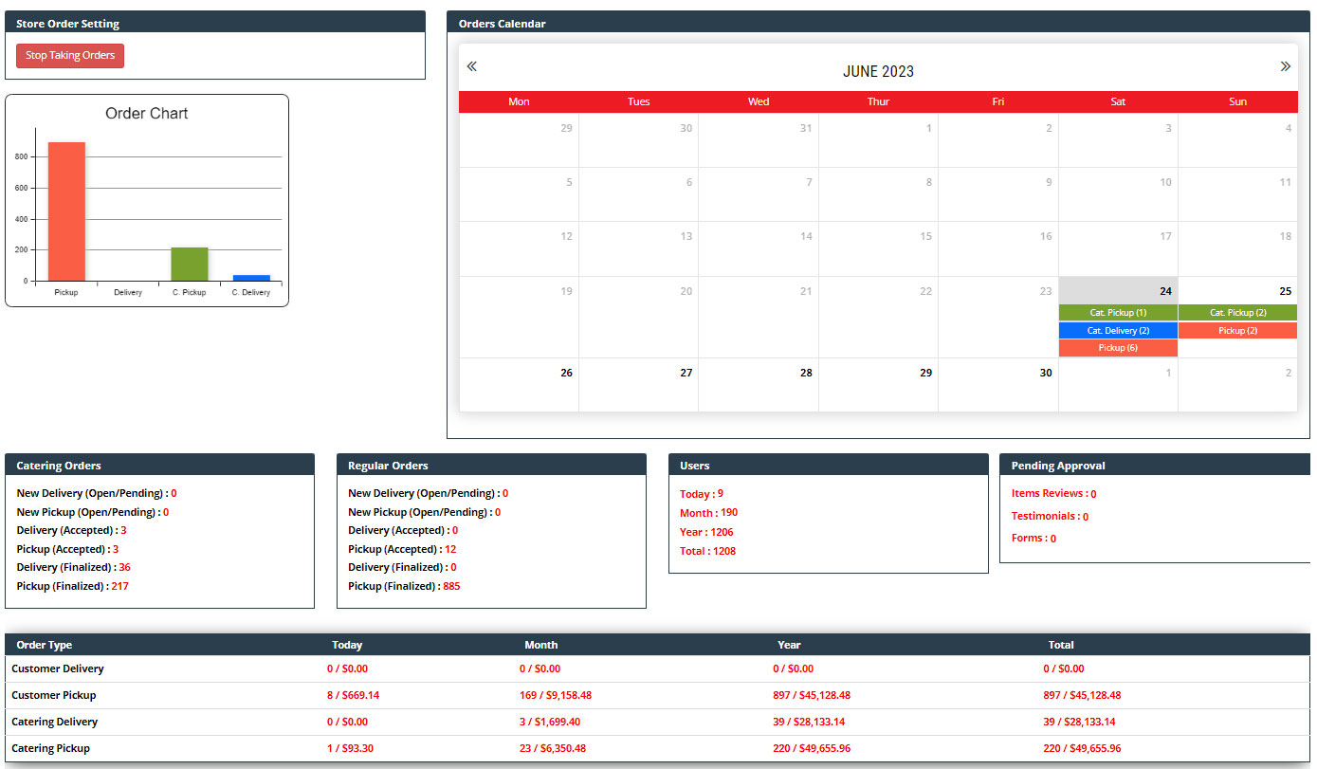Click the Total column header
The width and height of the screenshot is (1317, 769).
point(1061,645)
